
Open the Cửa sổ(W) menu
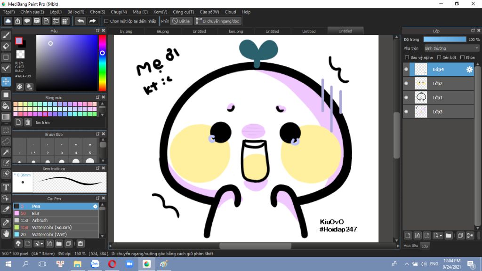pos(209,12)
